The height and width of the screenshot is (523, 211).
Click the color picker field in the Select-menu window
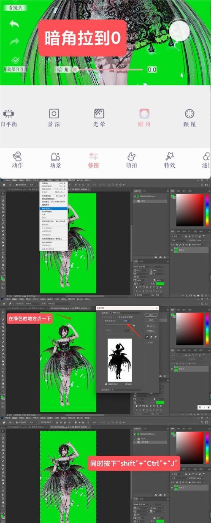(x=190, y=210)
